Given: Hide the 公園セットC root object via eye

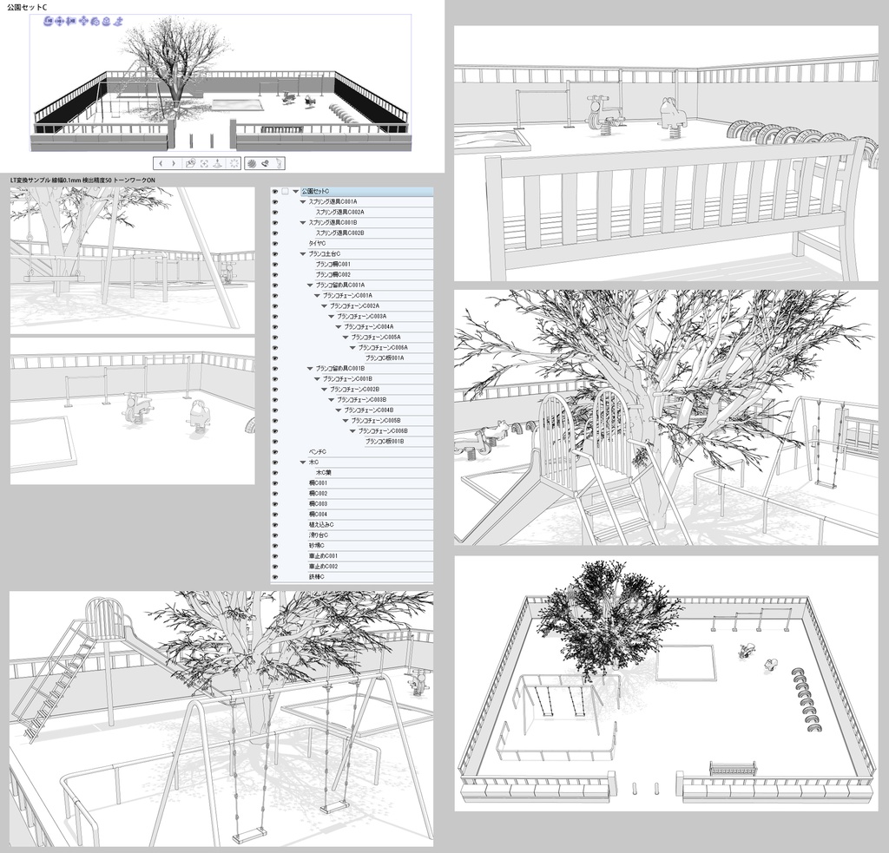Looking at the screenshot, I should [275, 192].
